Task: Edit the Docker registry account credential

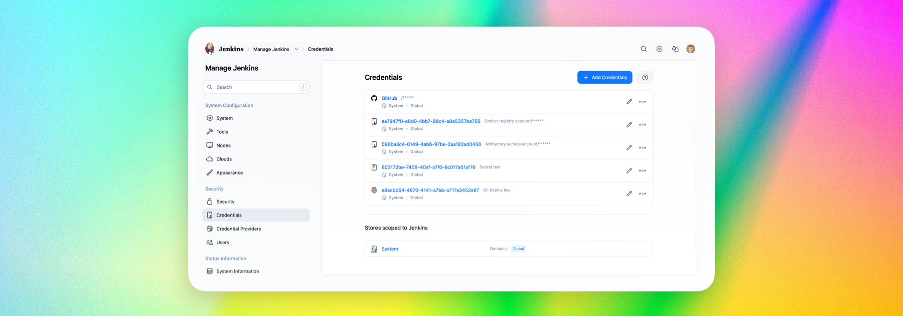Action: pos(629,125)
